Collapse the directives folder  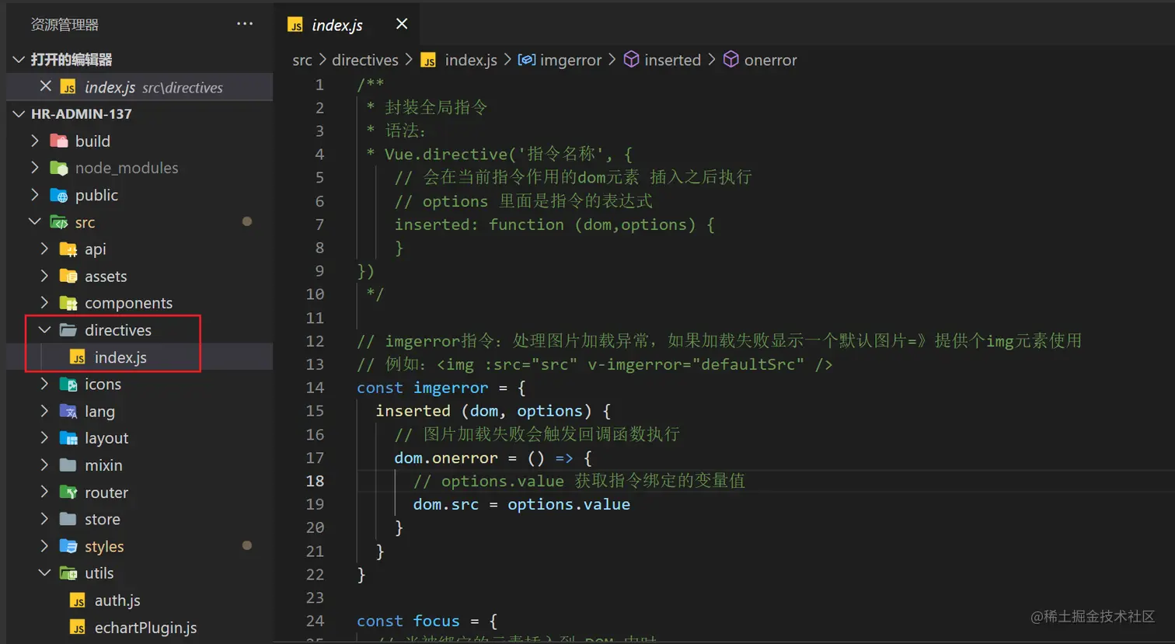coord(44,330)
